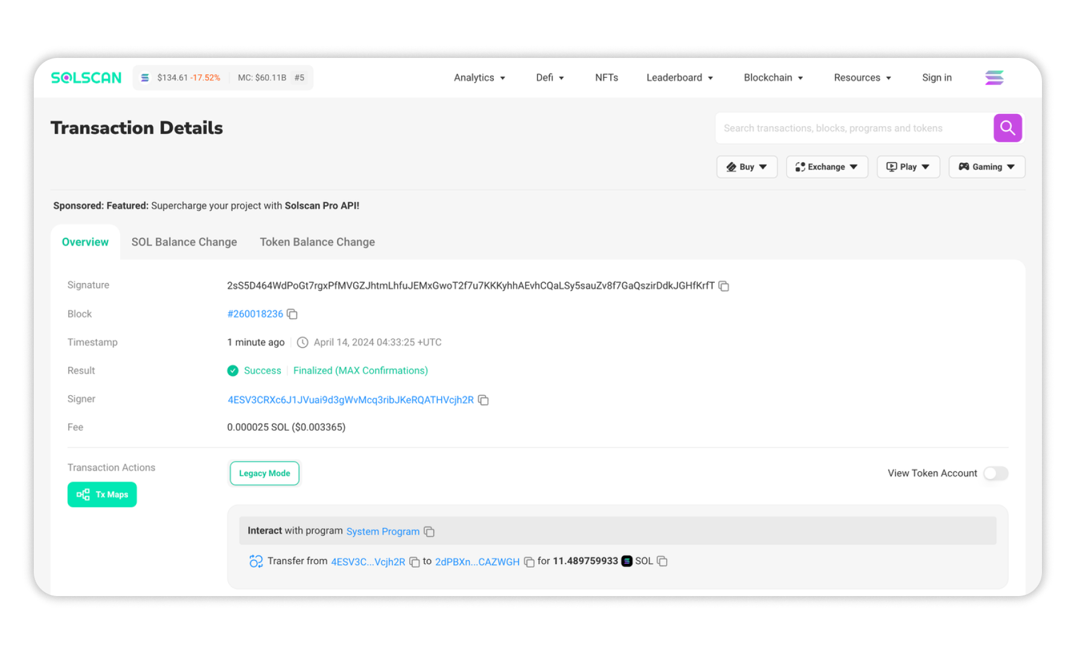Copy the transaction signature
Screen dimensions: 1077x654
(x=724, y=286)
